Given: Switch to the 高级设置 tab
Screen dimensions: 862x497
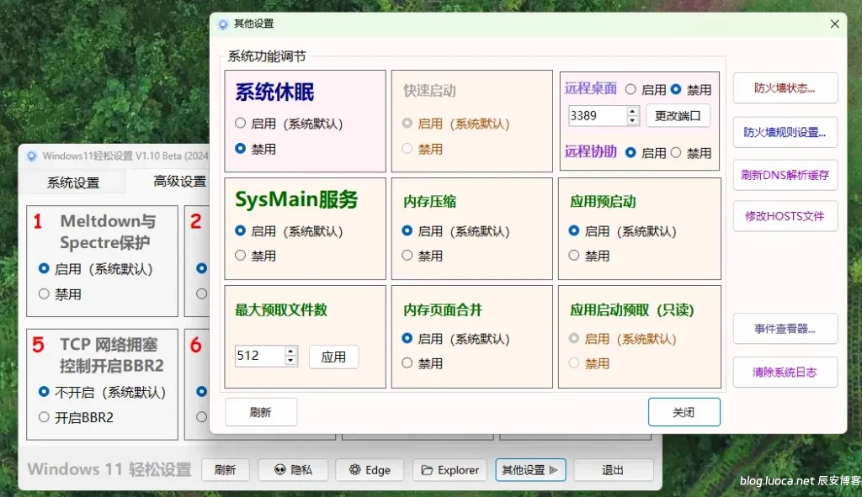Looking at the screenshot, I should pos(179,182).
